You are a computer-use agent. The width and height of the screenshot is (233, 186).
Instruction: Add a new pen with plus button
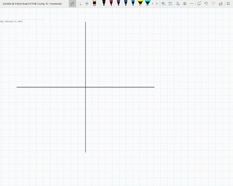point(157,3)
